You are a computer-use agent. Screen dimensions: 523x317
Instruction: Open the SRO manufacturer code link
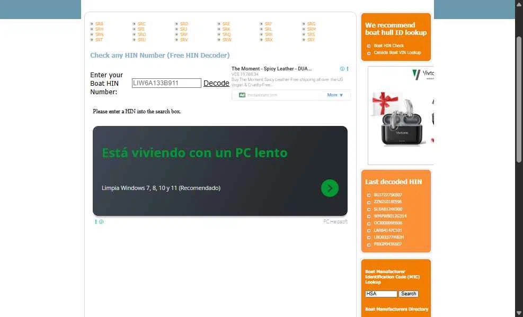pyautogui.click(x=141, y=34)
